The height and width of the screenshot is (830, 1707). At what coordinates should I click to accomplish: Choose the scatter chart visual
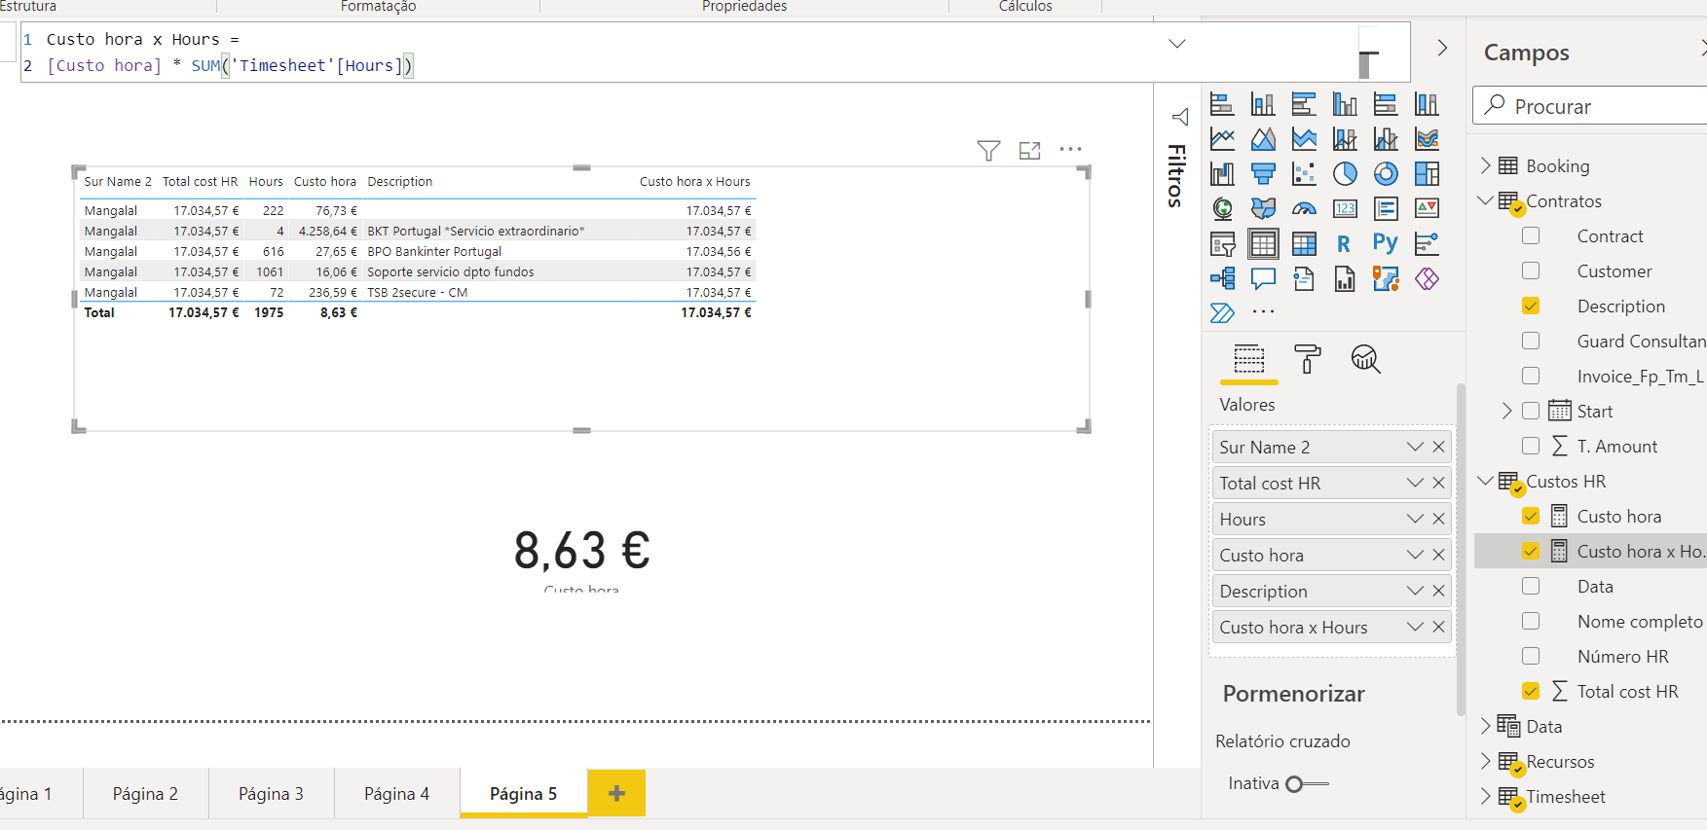click(1304, 174)
